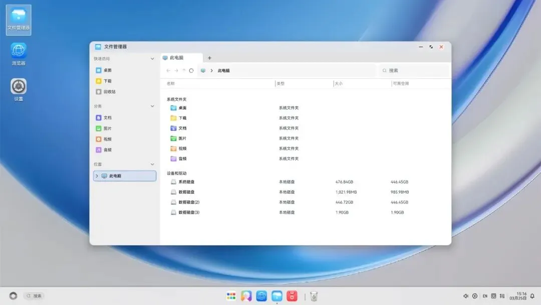This screenshot has height=305, width=541.
Task: Open the 设置 desktop shortcut
Action: 19,89
